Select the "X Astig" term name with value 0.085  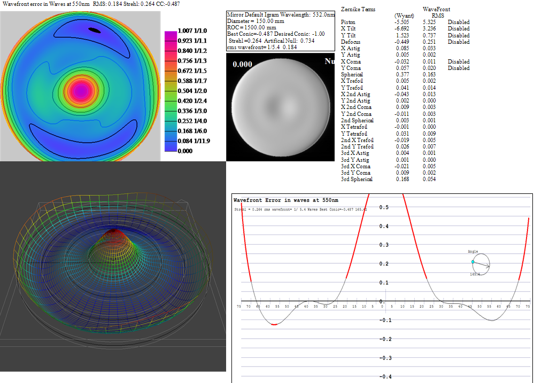[x=351, y=49]
